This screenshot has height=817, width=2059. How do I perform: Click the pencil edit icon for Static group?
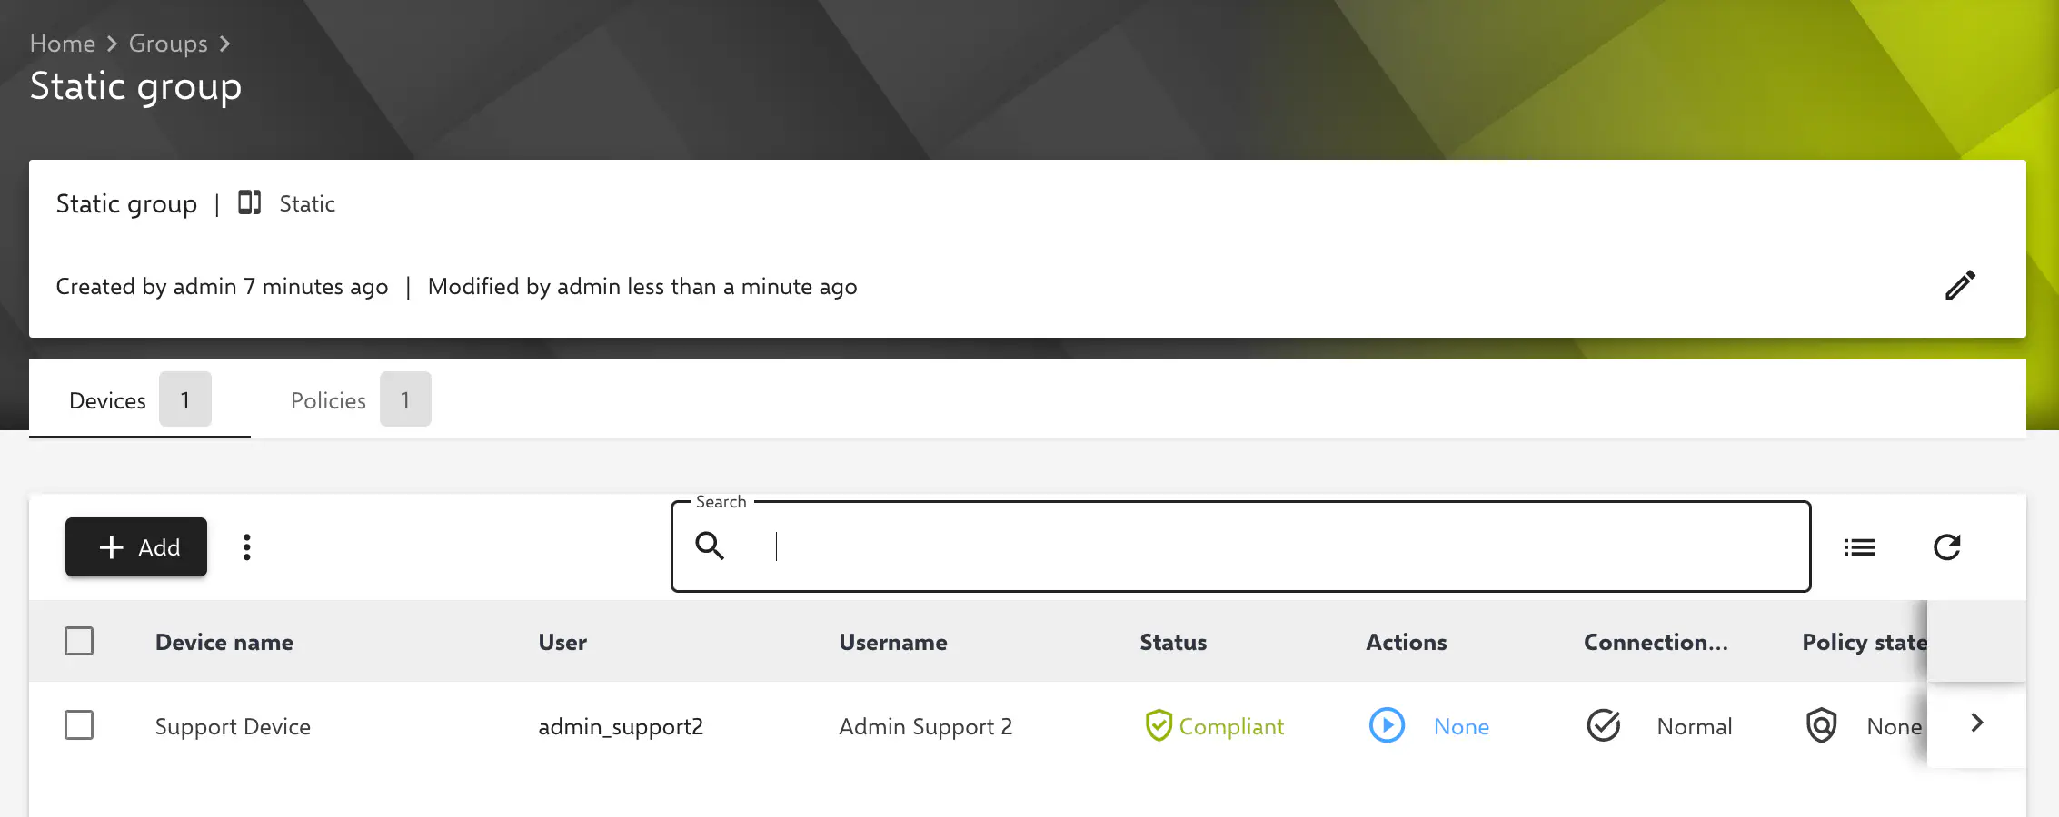pos(1960,285)
